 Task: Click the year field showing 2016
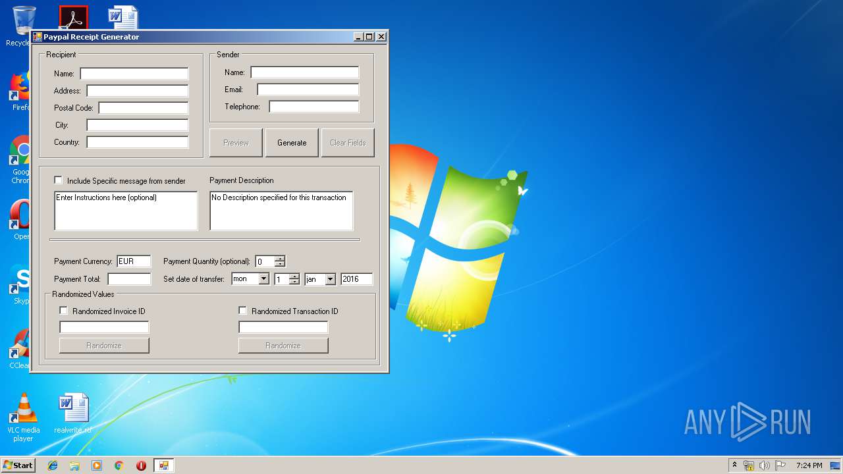[x=357, y=279]
